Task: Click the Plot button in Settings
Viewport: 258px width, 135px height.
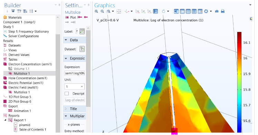Action: click(71, 17)
